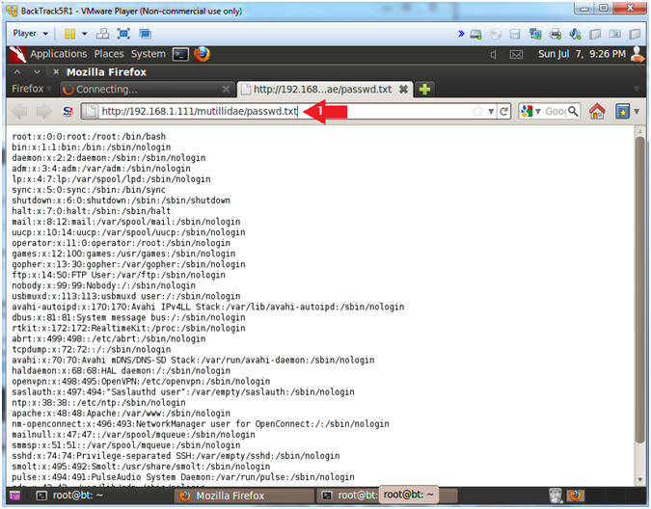
Task: Click the VMware sound card icon
Action: (575, 34)
